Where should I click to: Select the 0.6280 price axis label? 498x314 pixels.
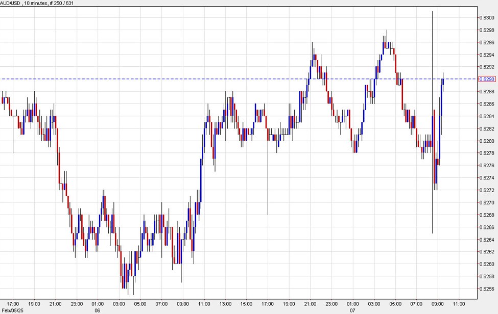pyautogui.click(x=486, y=141)
